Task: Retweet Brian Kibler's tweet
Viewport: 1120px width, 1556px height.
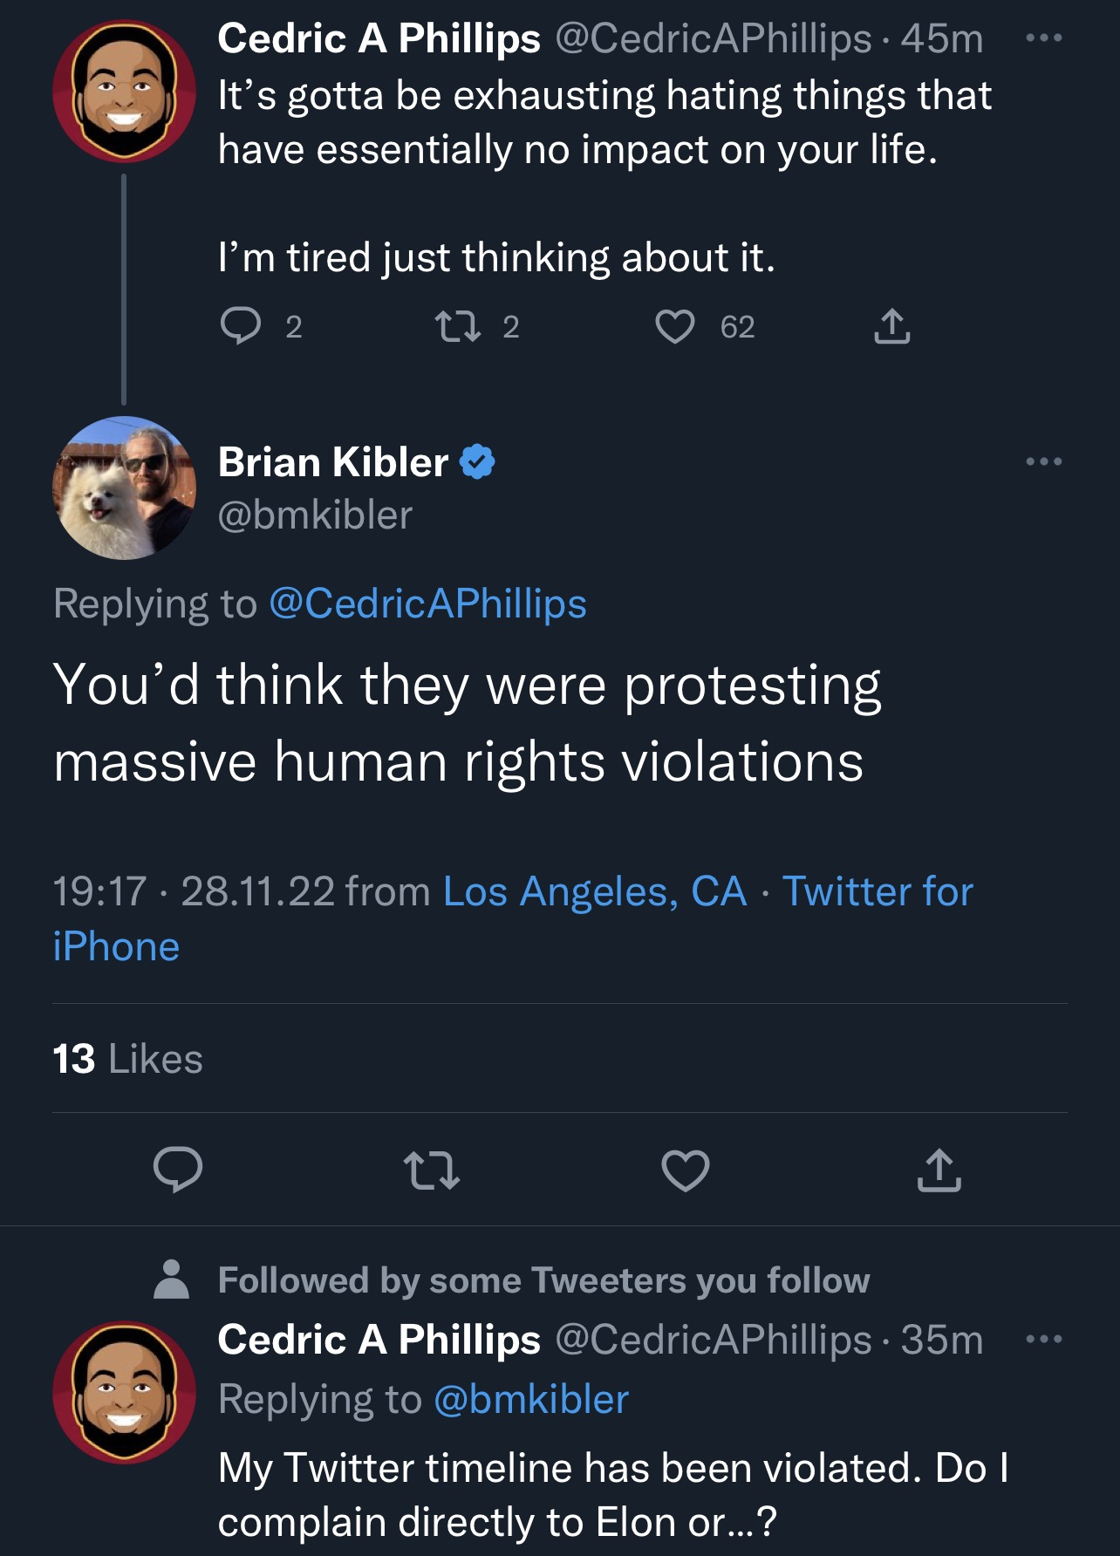Action: (x=432, y=1170)
